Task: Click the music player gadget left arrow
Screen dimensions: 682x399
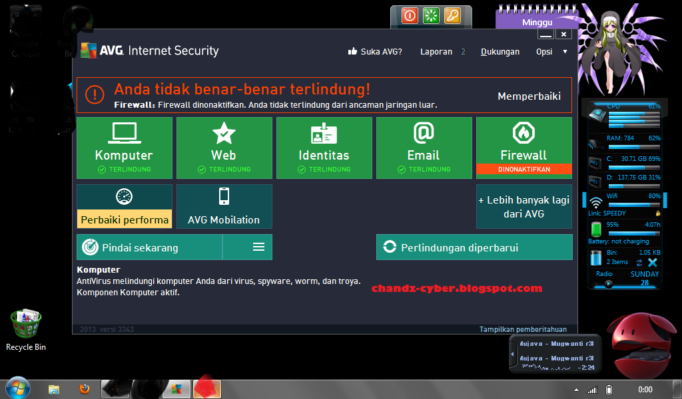Action: coord(512,354)
